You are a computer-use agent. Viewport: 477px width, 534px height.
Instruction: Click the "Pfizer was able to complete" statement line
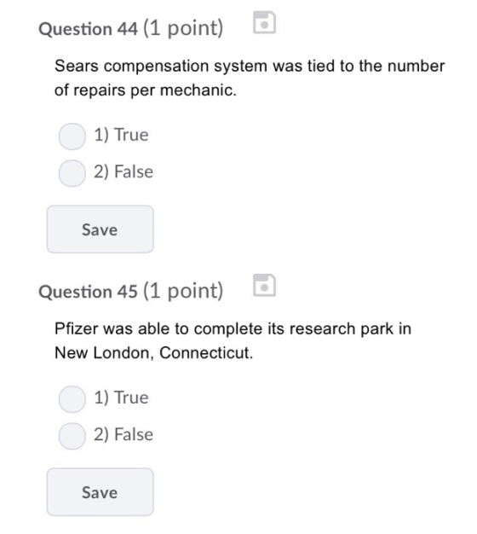click(x=233, y=328)
